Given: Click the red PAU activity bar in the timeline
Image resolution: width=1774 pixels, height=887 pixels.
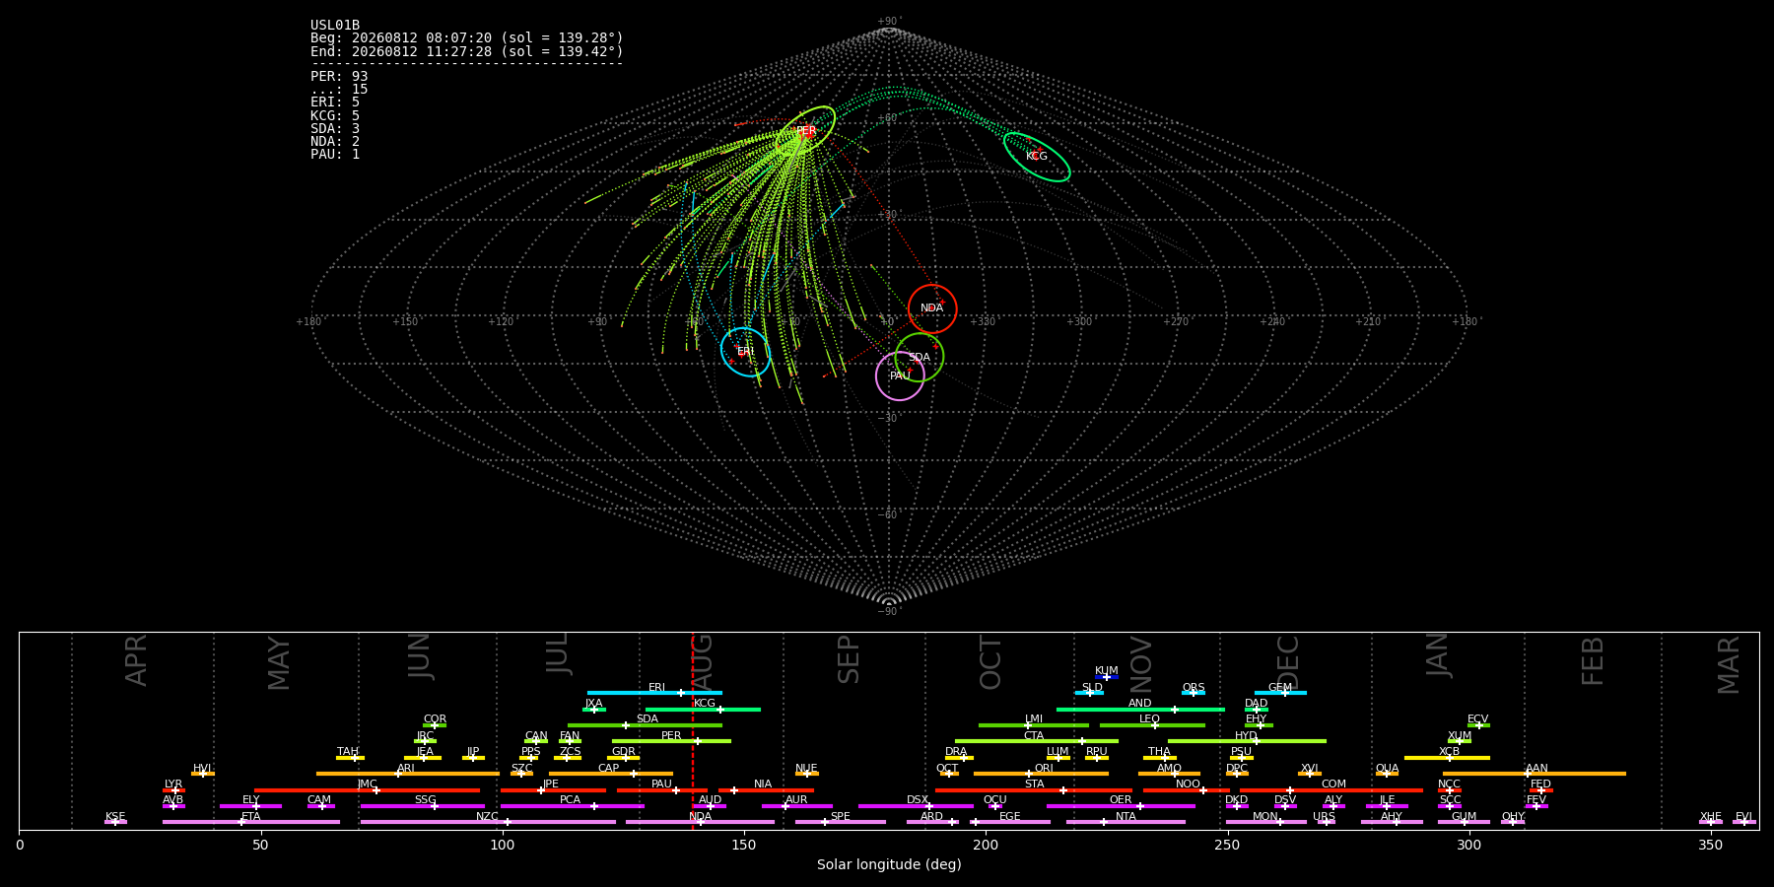Looking at the screenshot, I should (x=662, y=790).
